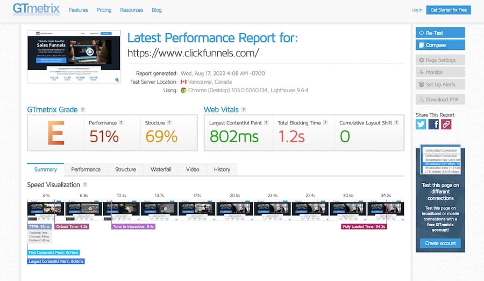The height and width of the screenshot is (281, 484).
Task: Copy report link icon
Action: point(446,124)
